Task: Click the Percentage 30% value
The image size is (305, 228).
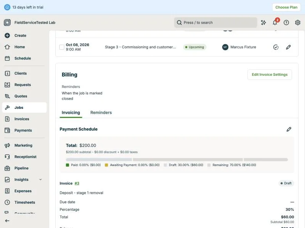Action: pos(290,210)
